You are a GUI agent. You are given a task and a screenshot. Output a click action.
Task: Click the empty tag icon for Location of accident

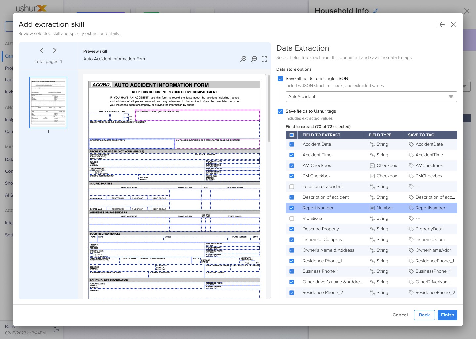point(411,187)
